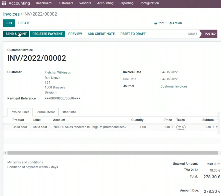Click the 1.00 quantity cell
Image resolution: width=221 pixels, height=196 pixels.
[x=143, y=127]
